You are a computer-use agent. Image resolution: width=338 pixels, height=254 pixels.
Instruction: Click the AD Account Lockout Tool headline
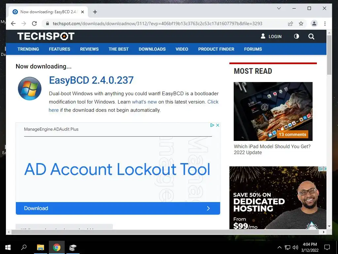coord(117,169)
